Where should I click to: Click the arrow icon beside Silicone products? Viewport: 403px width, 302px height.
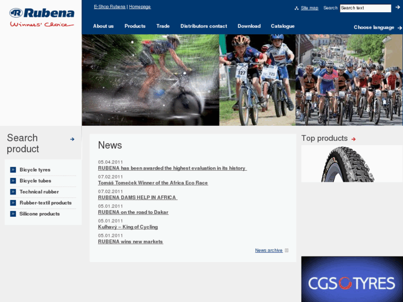click(13, 214)
